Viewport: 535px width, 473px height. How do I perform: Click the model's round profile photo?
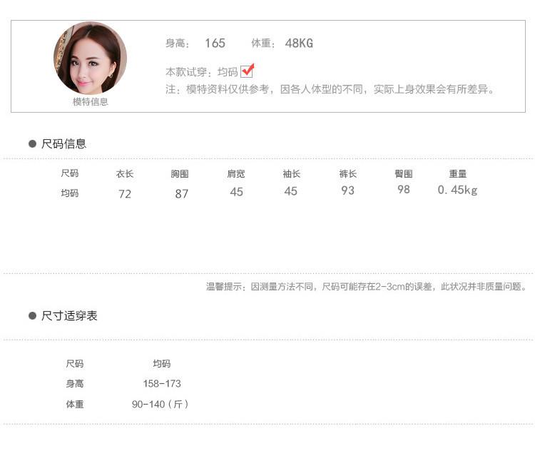tap(90, 58)
